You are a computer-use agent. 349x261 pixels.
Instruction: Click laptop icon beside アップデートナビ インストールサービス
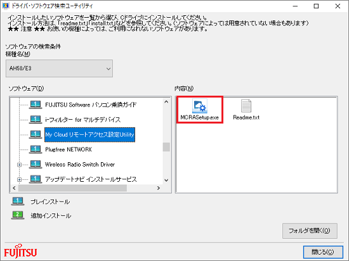click(x=36, y=179)
